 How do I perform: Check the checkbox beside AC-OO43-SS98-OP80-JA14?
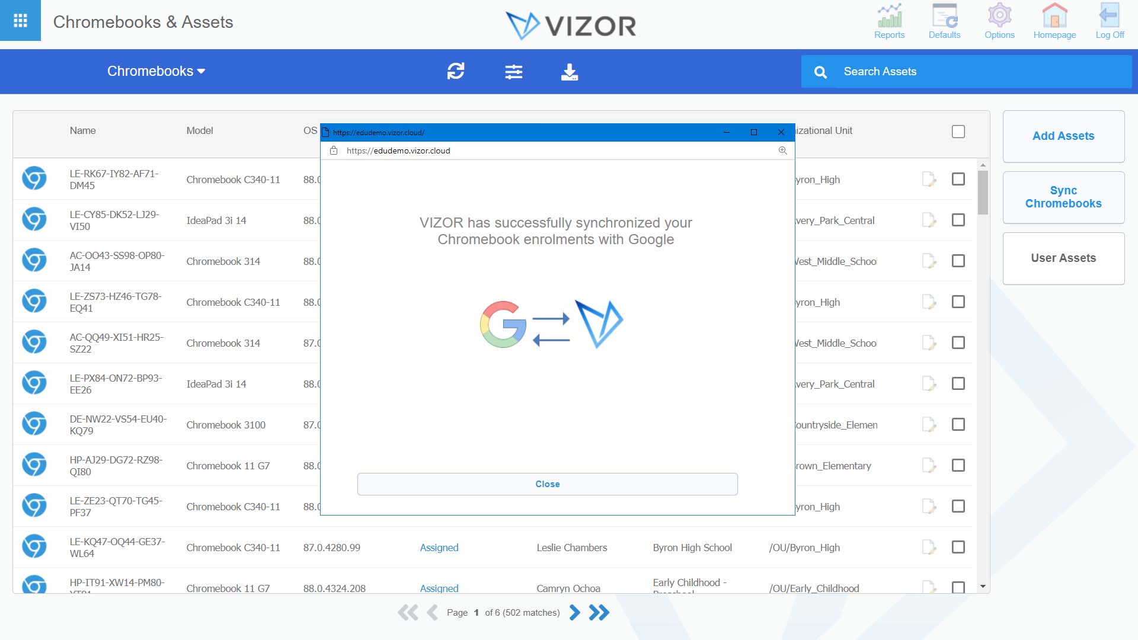pyautogui.click(x=957, y=260)
